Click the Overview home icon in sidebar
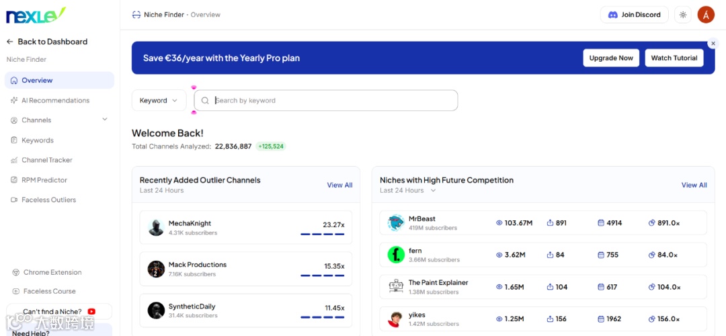Image resolution: width=726 pixels, height=336 pixels. pyautogui.click(x=14, y=81)
